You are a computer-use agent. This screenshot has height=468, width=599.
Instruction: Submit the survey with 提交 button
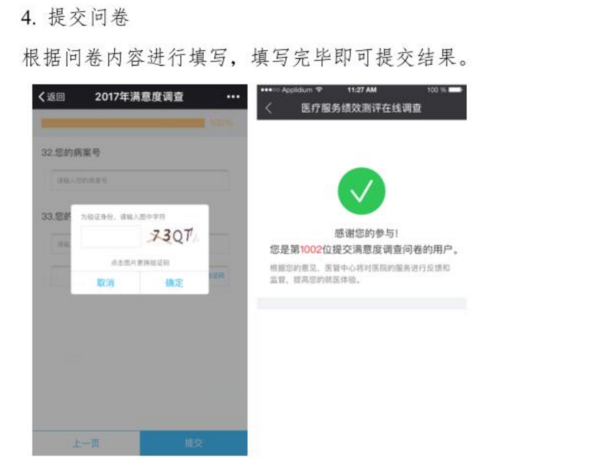point(193,443)
